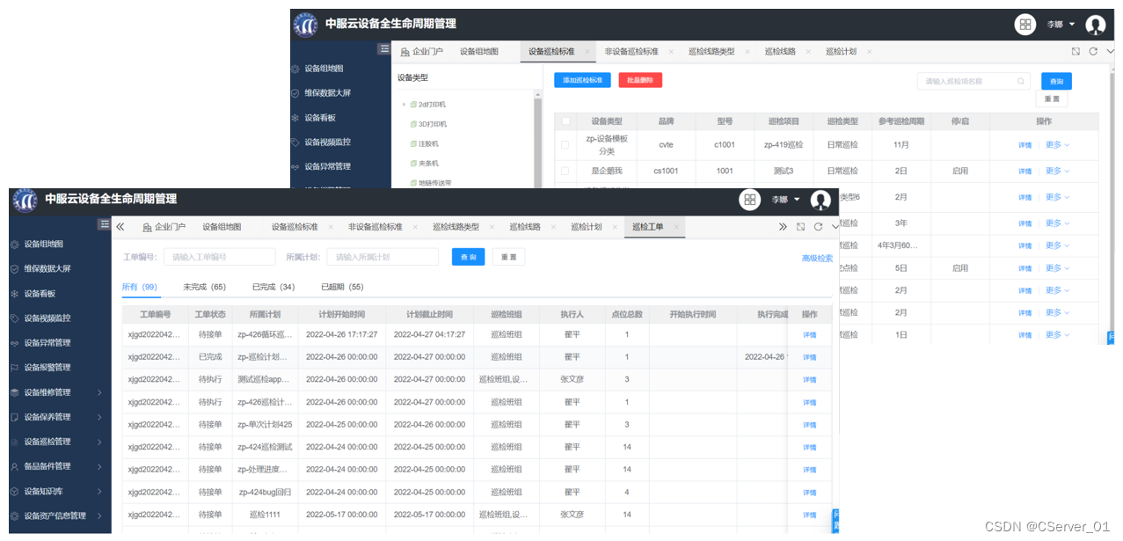This screenshot has height=541, width=1123.
Task: Click the logo in the front window header
Action: (x=24, y=200)
